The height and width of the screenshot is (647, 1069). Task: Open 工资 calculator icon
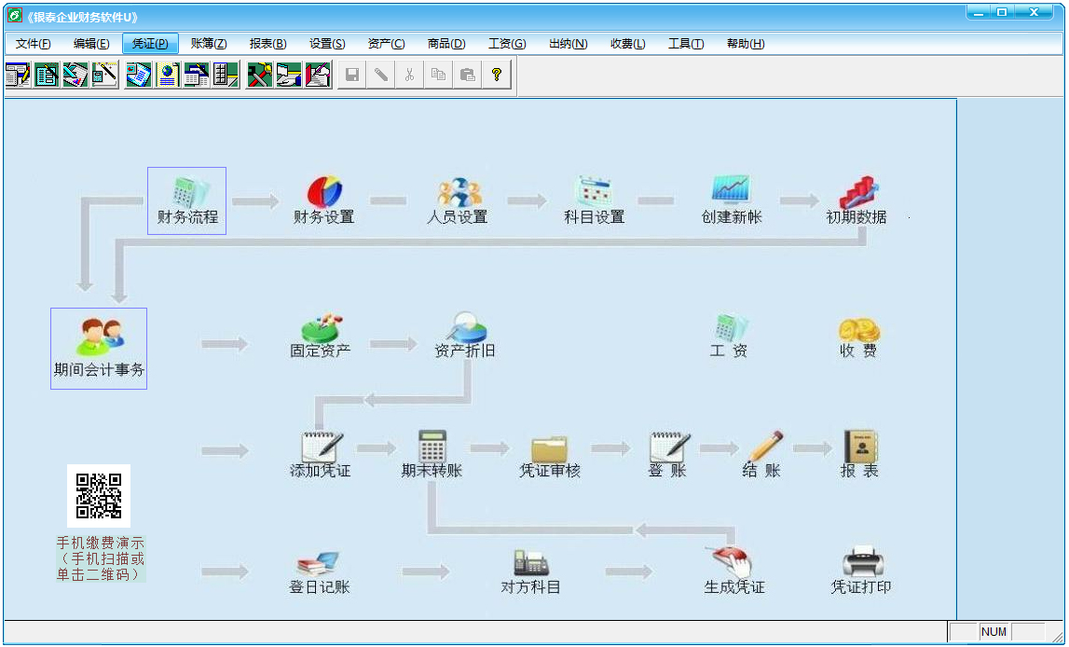coord(730,337)
